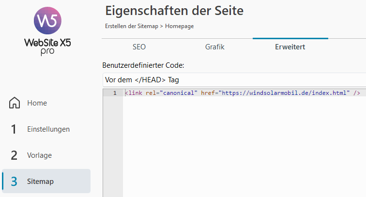The width and height of the screenshot is (366, 197).
Task: Open the Vorlage step
Action: click(39, 155)
